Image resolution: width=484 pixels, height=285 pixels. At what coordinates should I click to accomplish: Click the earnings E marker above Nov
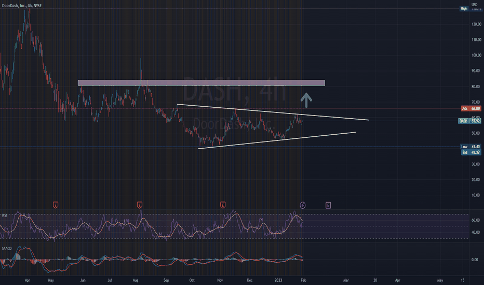pos(223,205)
